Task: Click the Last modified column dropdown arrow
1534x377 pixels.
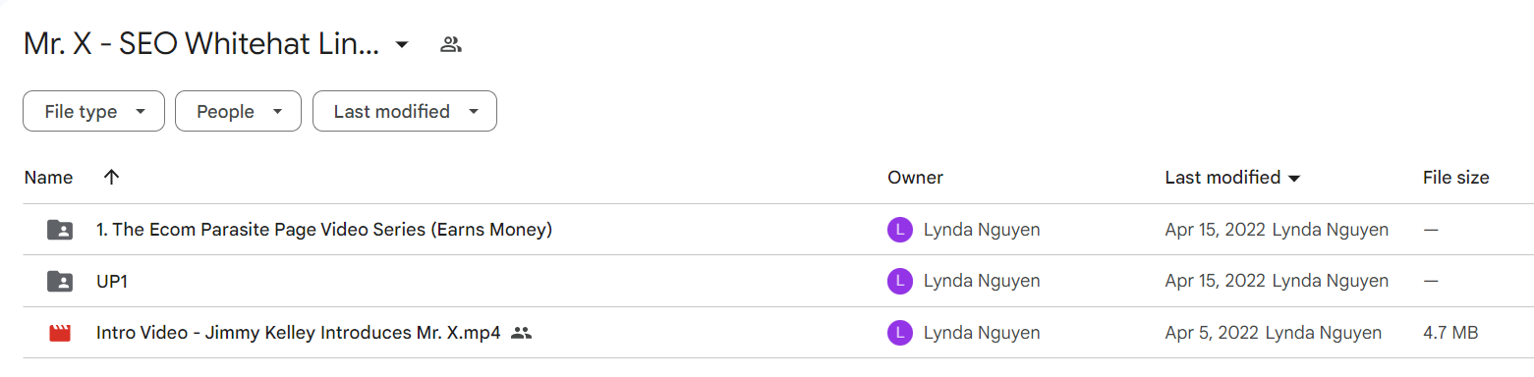Action: pos(1294,179)
